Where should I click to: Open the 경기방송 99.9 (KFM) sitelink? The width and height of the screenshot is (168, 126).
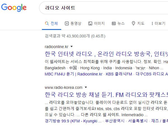(x=73, y=121)
